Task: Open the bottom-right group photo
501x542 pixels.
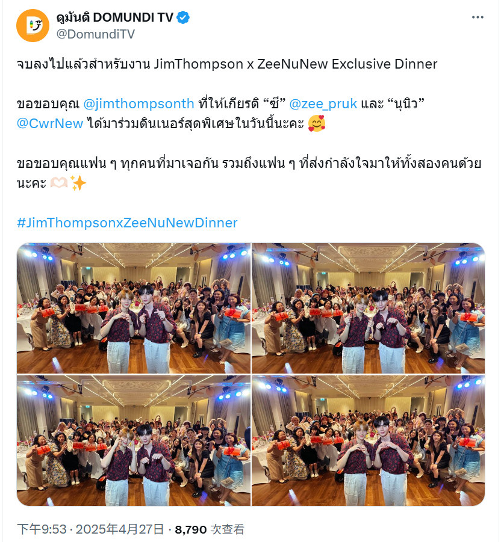Action: click(x=368, y=441)
